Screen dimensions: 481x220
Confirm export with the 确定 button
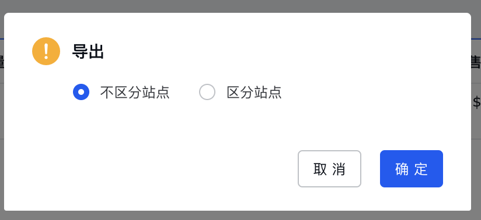412,169
